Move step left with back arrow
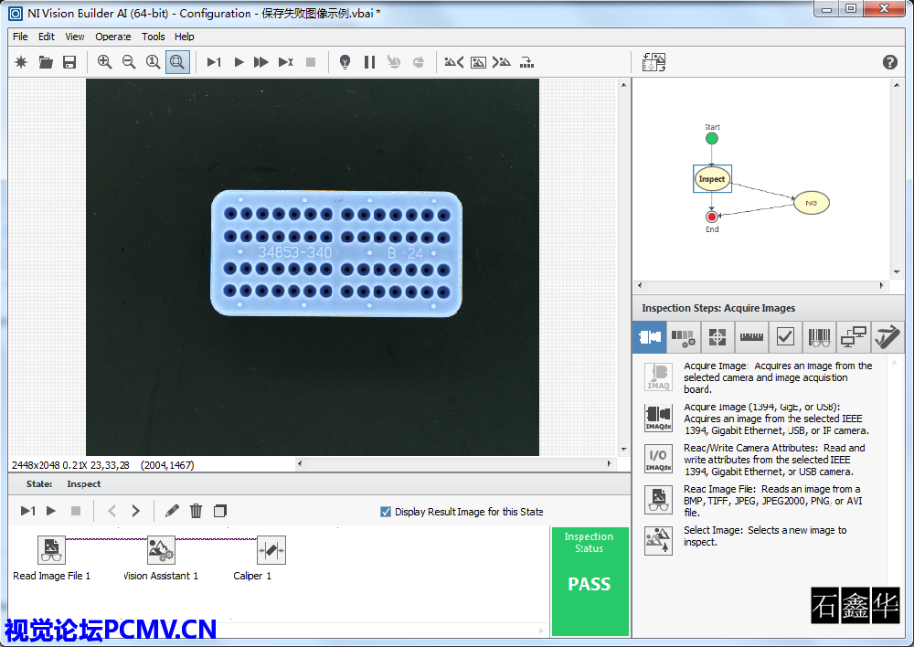914x647 pixels. 112,511
